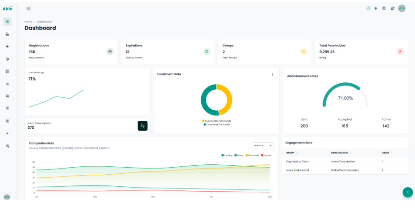The width and height of the screenshot is (415, 224).
Task: Toggle the Pending legend series
Action: coord(227,155)
